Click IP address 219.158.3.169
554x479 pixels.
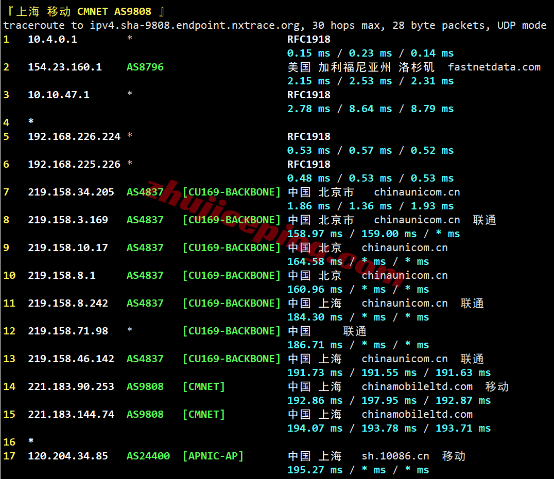coord(68,220)
